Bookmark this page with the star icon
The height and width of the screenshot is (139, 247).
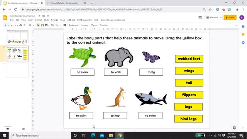click(x=210, y=9)
